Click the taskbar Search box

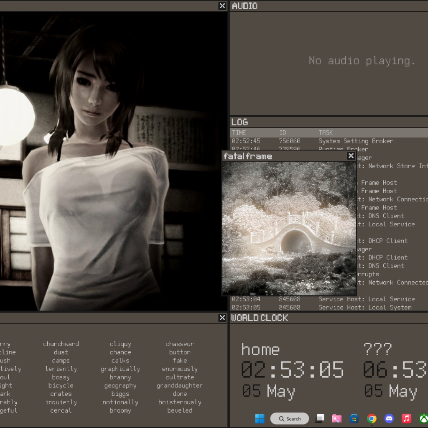point(289,418)
